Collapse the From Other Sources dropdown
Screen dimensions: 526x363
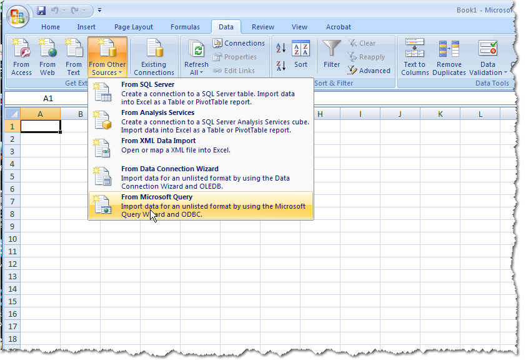pyautogui.click(x=107, y=57)
